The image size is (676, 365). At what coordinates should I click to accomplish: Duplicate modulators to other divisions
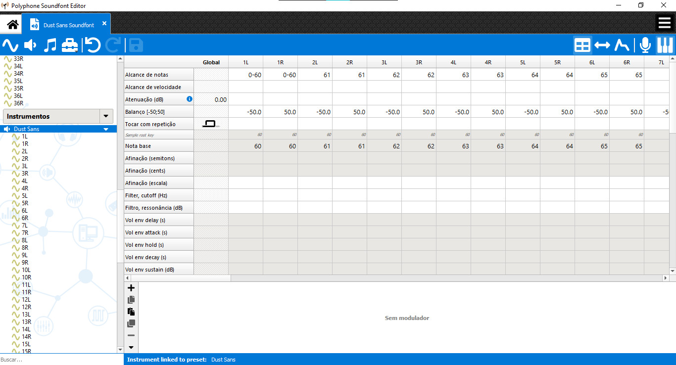(131, 323)
